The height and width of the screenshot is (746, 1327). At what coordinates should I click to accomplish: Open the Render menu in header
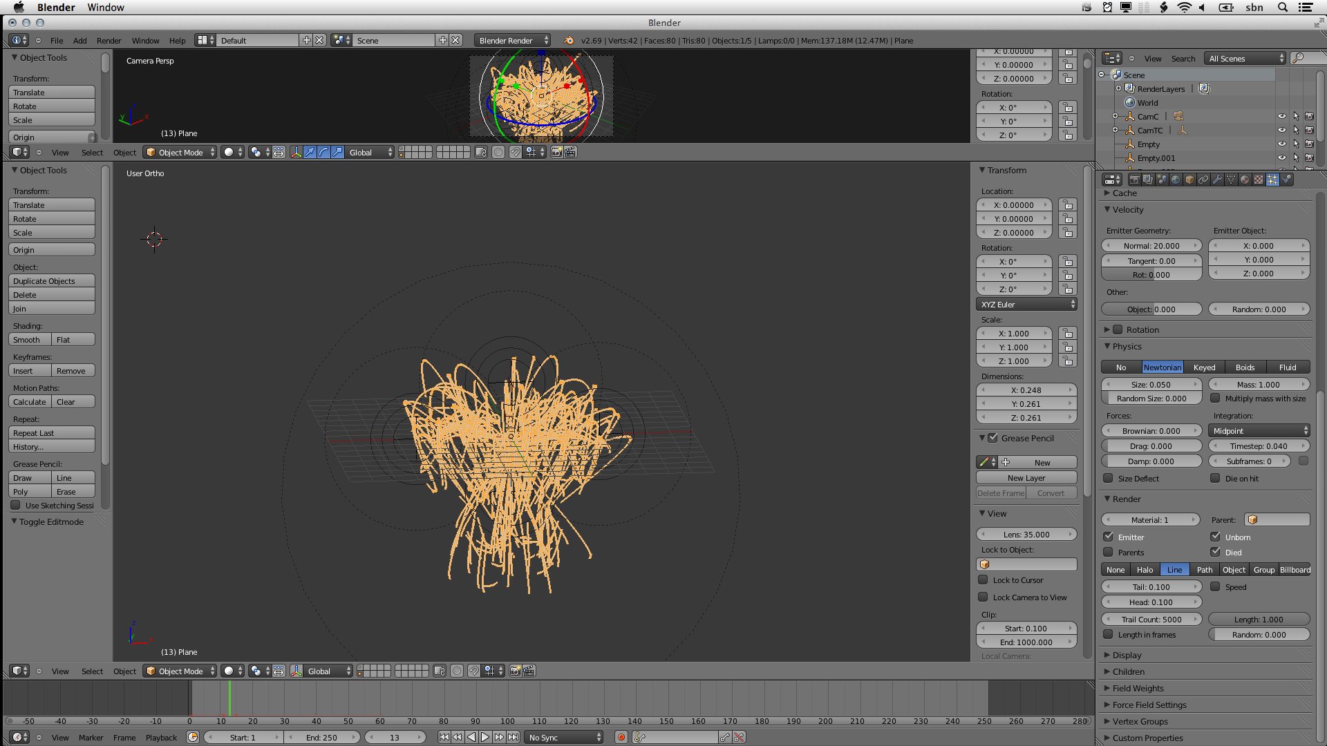109,41
